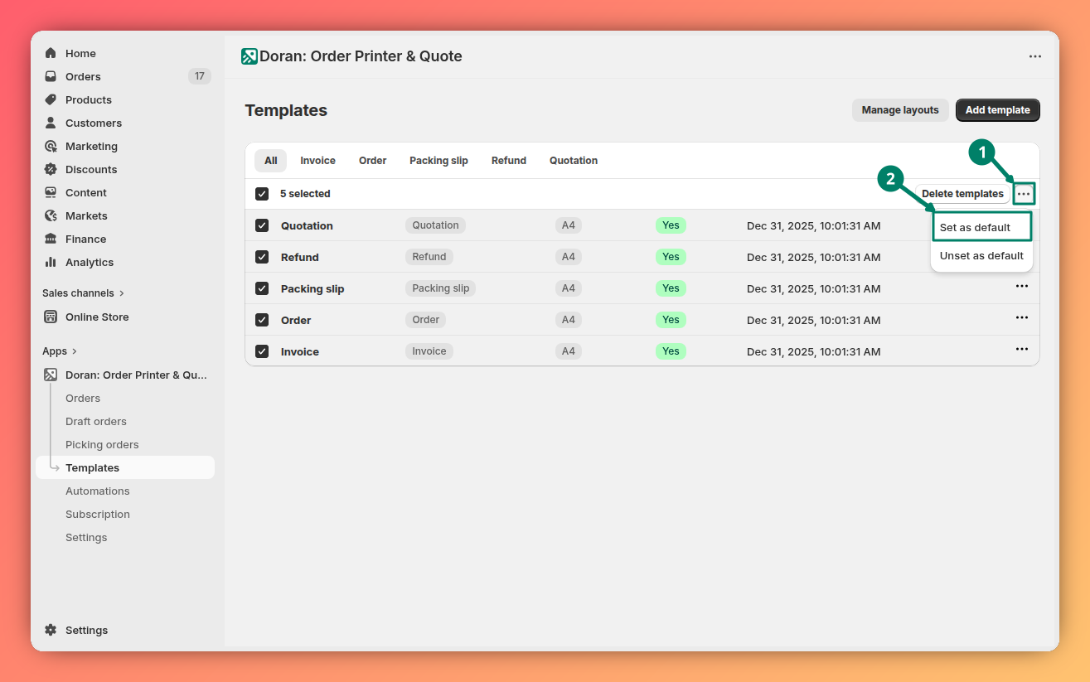Click the Home icon in sidebar

coord(51,53)
